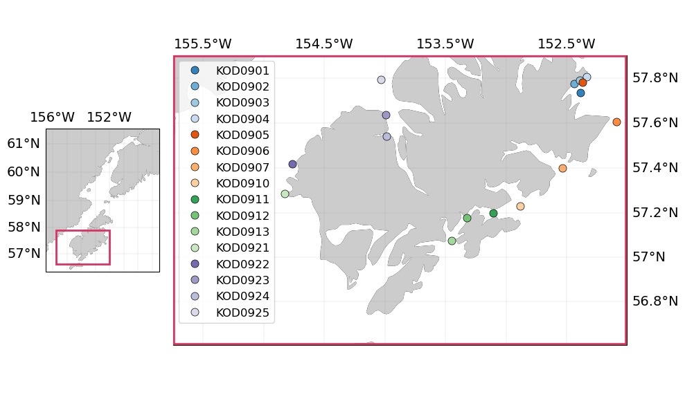Click the KOD0901 legend color dot
685x401 pixels.
coord(195,71)
